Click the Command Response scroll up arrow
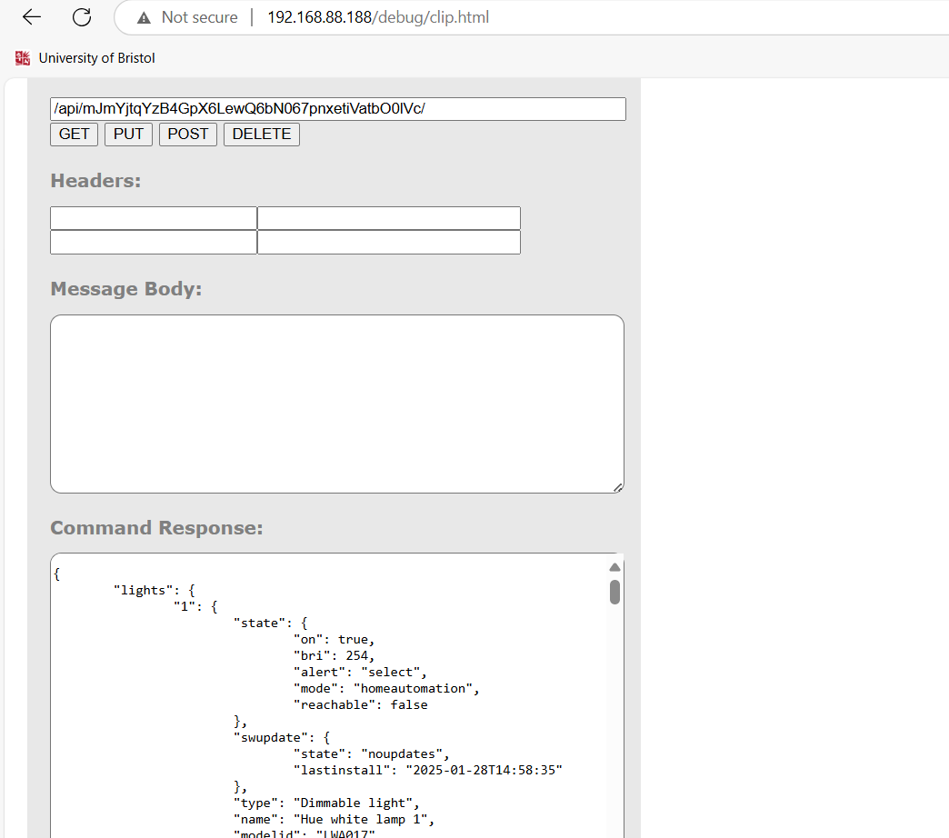Viewport: 949px width, 838px height. [614, 567]
